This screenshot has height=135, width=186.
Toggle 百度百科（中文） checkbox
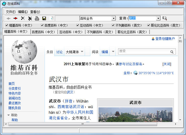click(42, 25)
